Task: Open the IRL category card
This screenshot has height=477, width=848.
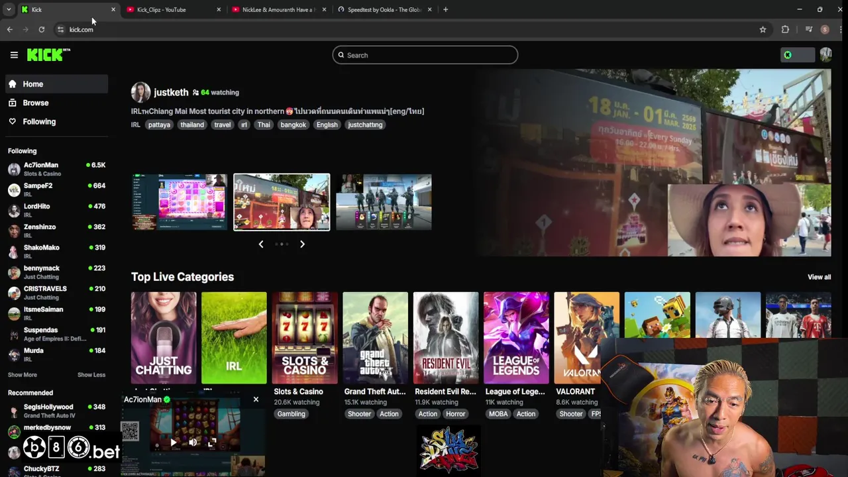Action: coord(234,338)
